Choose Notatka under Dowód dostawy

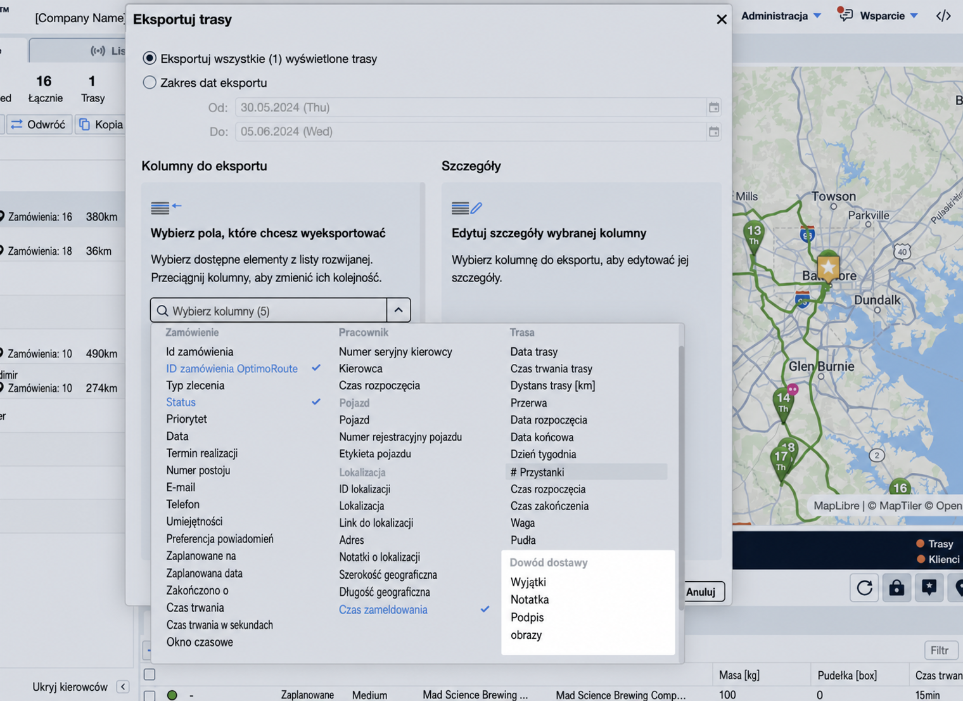[530, 600]
